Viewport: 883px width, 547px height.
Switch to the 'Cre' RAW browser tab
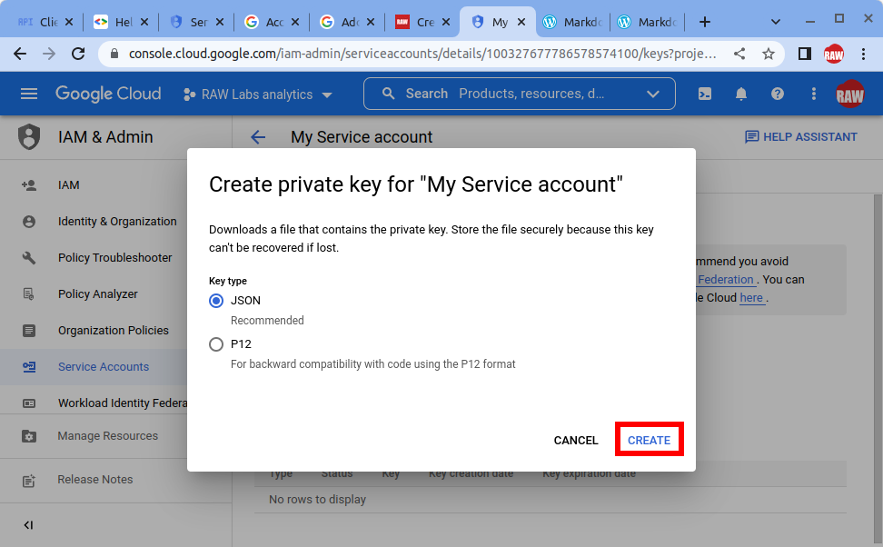(x=422, y=22)
